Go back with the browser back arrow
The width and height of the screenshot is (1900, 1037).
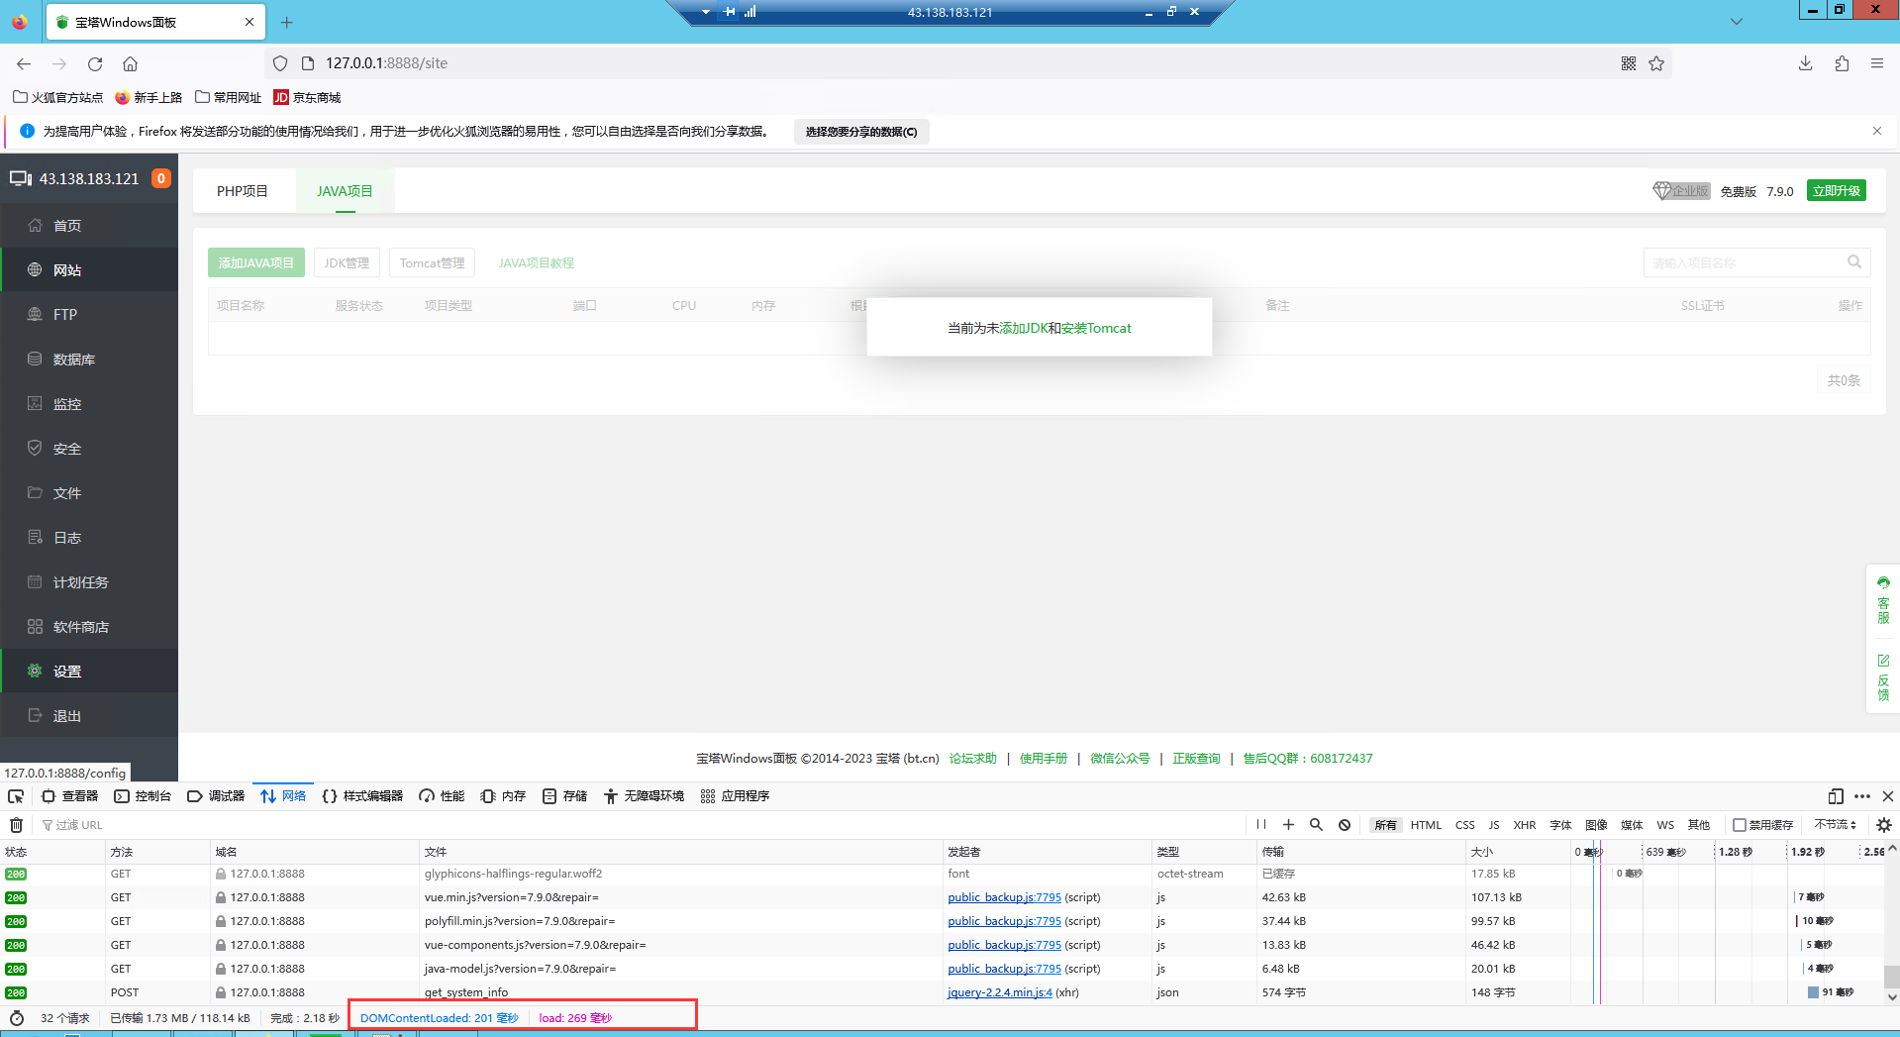[24, 63]
